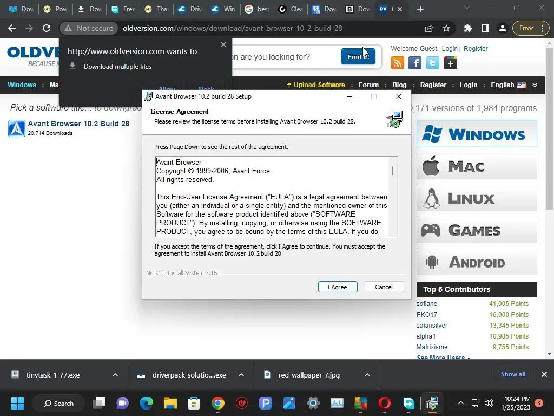Open File Explorer from taskbar
The image size is (554, 416).
pos(170,403)
